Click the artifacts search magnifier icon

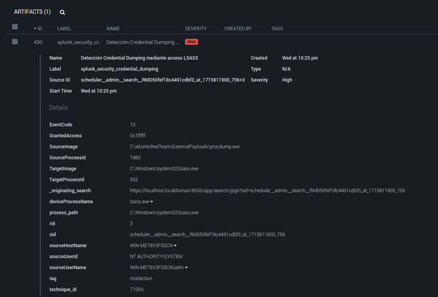pyautogui.click(x=62, y=12)
